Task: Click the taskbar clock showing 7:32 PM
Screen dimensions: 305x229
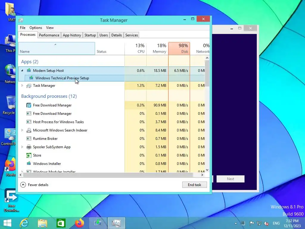Action: click(x=292, y=223)
